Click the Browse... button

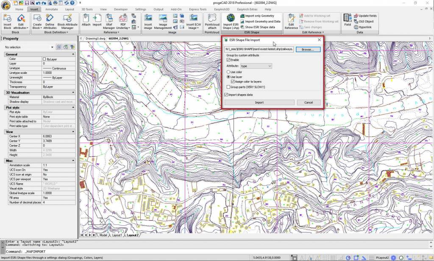tap(308, 50)
